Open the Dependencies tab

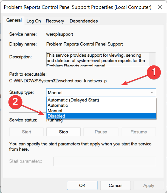[84, 21]
